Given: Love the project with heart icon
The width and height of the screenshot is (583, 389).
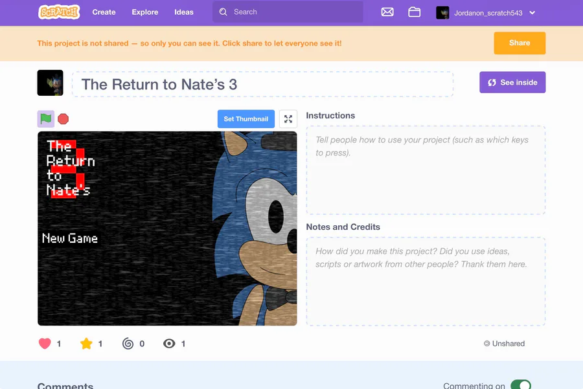Looking at the screenshot, I should click(45, 344).
